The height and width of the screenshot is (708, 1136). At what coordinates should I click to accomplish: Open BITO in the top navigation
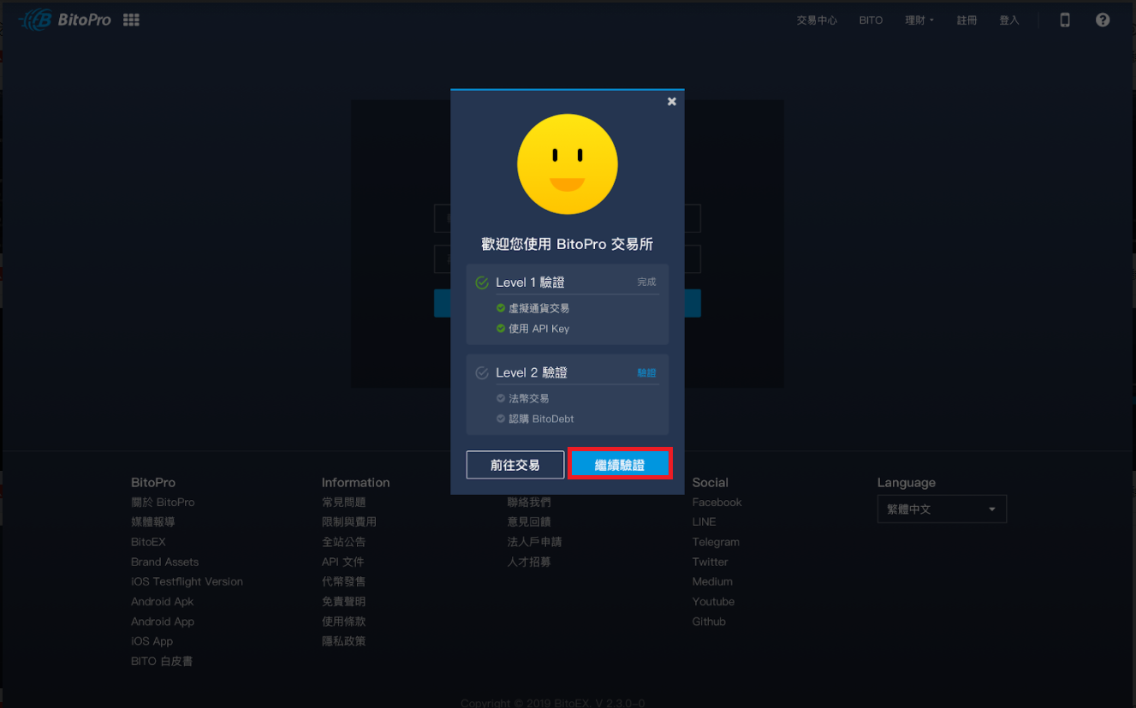871,21
